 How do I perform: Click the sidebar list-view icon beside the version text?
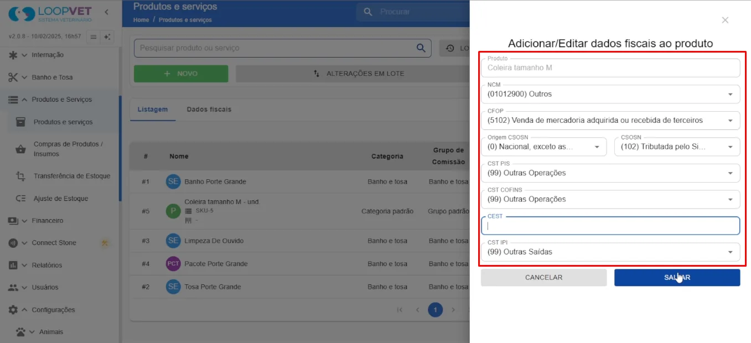93,37
